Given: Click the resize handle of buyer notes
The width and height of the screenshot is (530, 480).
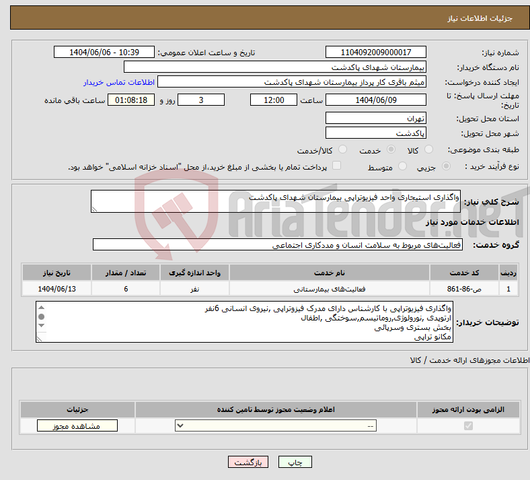Looking at the screenshot, I should click(39, 339).
